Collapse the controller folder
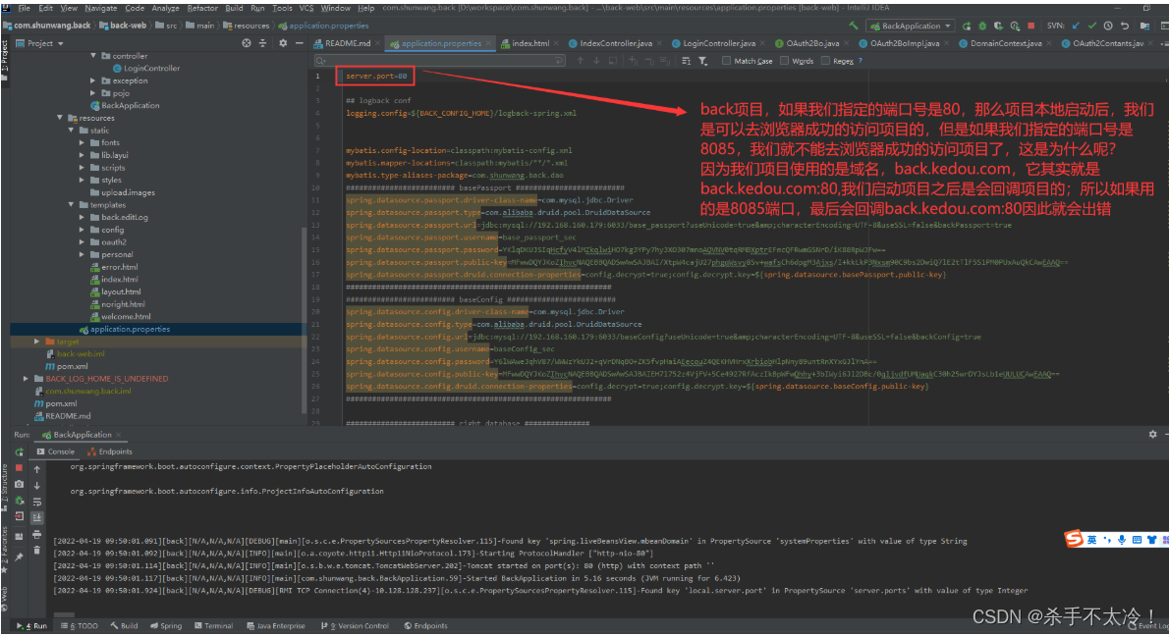 pyautogui.click(x=93, y=56)
